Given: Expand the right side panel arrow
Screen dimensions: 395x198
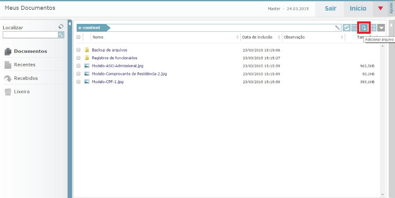Looking at the screenshot, I should [x=391, y=25].
